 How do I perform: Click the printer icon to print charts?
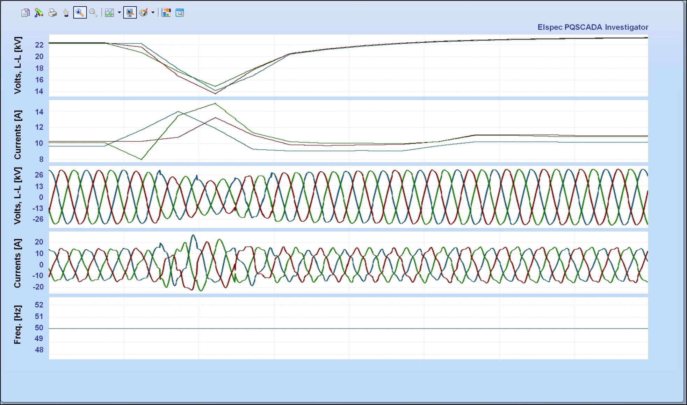(x=52, y=13)
